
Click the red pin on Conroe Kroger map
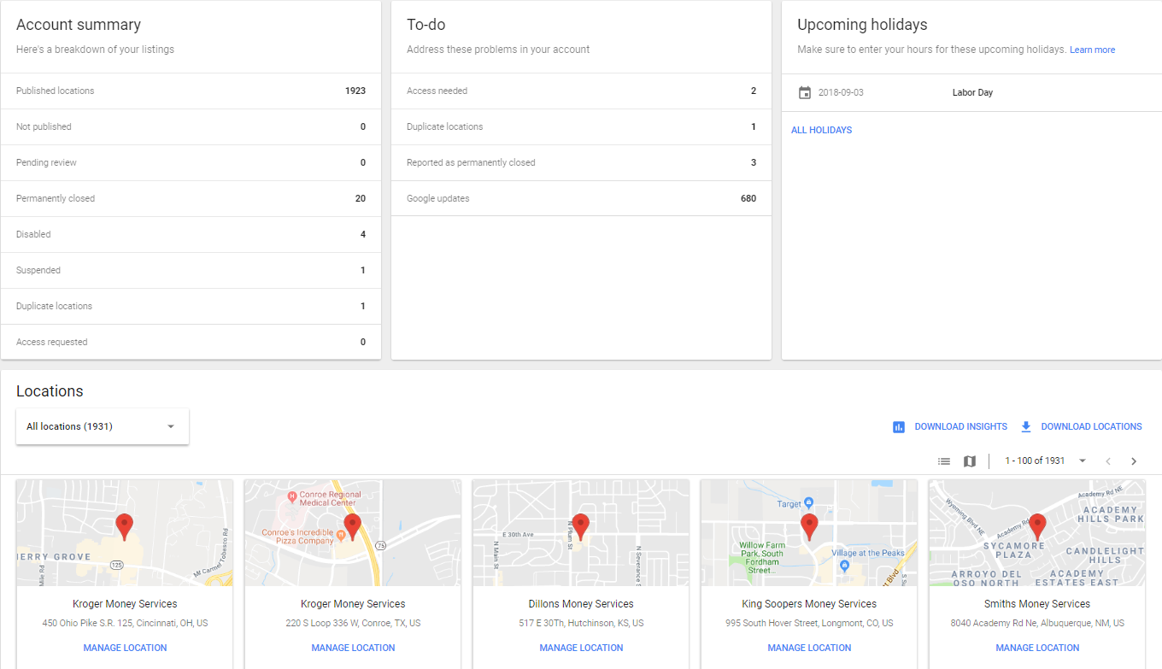(x=352, y=526)
